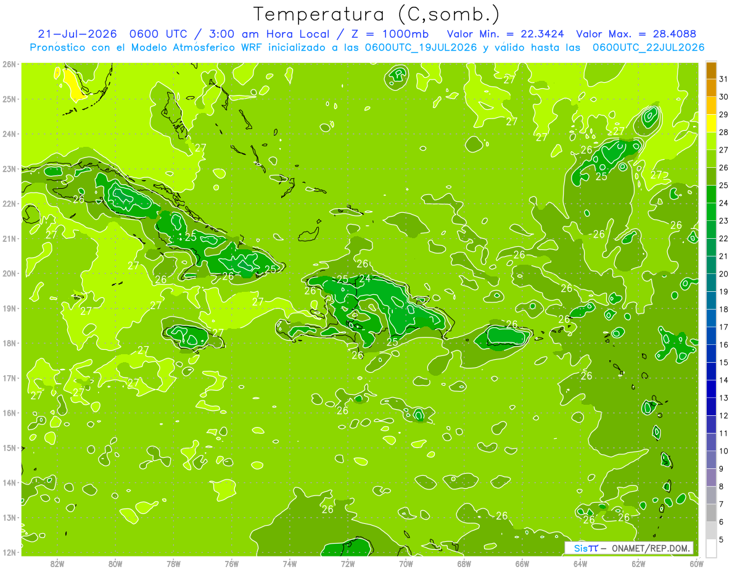Click the '29' colorbar scale label
Image resolution: width=740 pixels, height=572 pixels.
(x=724, y=115)
